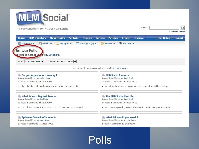Expand the My Apps submenu arrow

(71, 44)
